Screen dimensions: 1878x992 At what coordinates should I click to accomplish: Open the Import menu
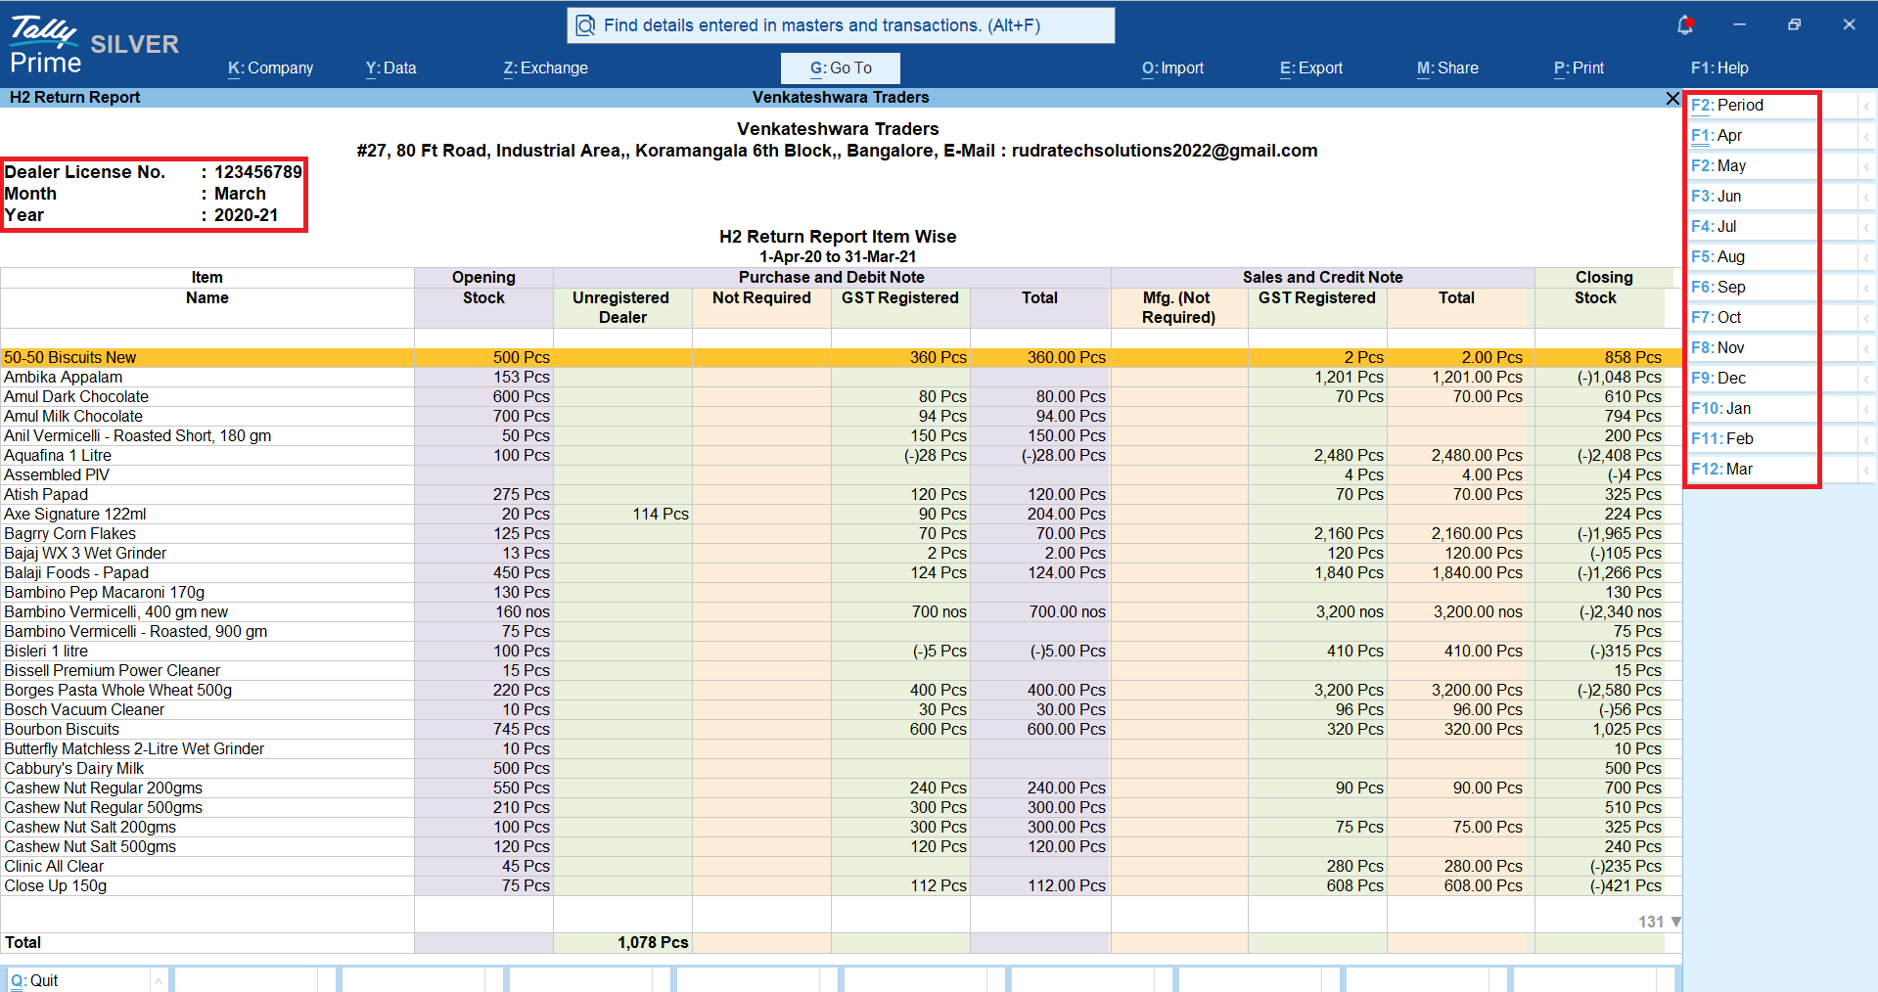pyautogui.click(x=1172, y=68)
